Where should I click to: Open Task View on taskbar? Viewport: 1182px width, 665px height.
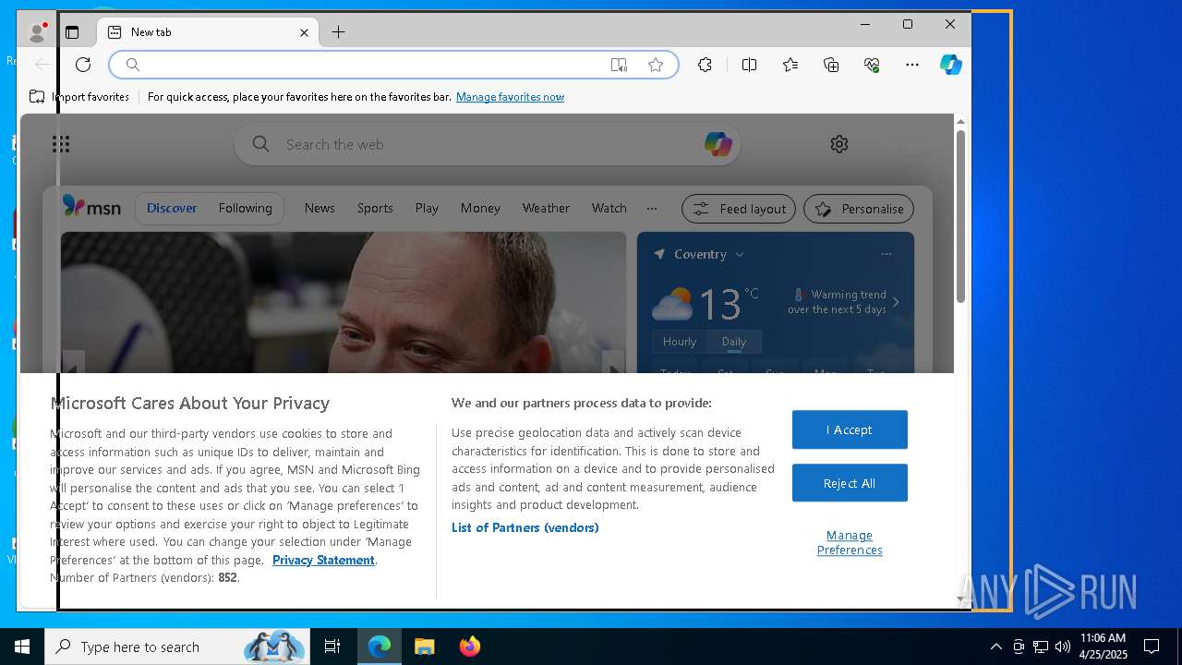click(332, 647)
